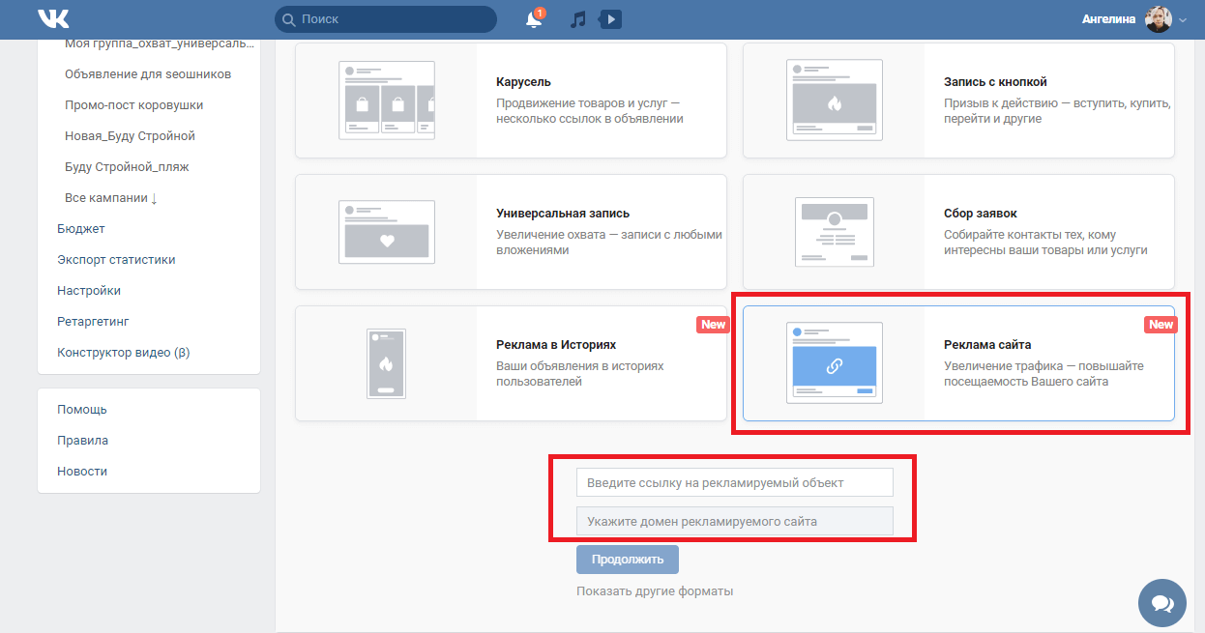Click the New badge on Реклама сайта
Viewport: 1205px width, 633px height.
click(1161, 325)
